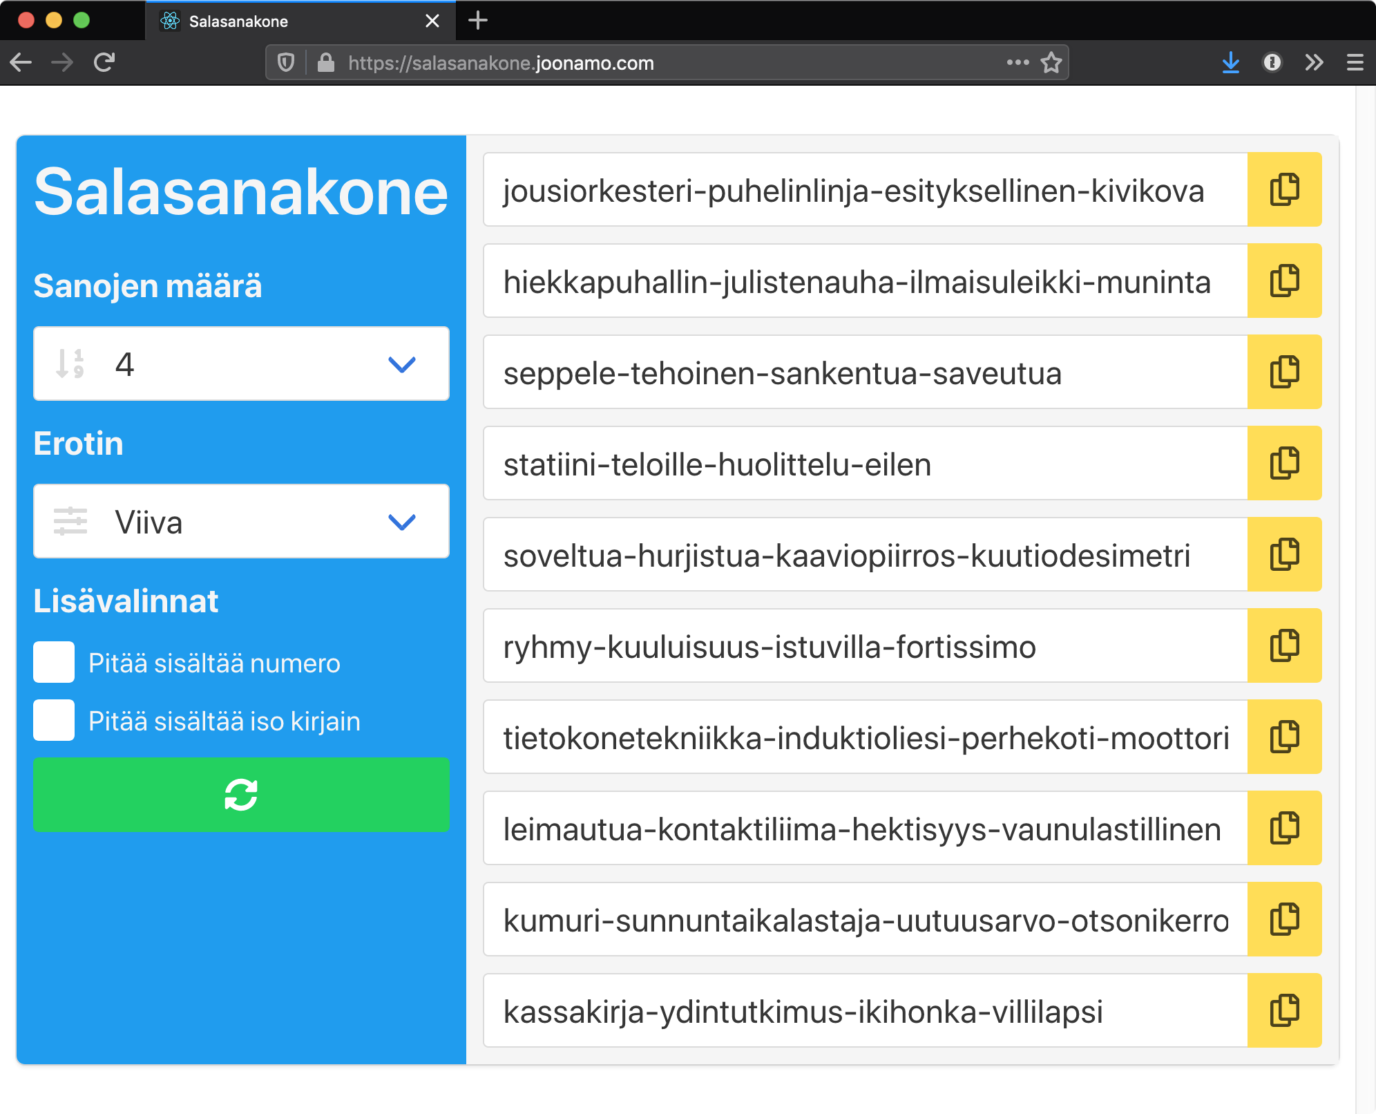Click the hiekkapuhallin-julistenauha password field
Image resolution: width=1376 pixels, height=1114 pixels.
pos(865,281)
